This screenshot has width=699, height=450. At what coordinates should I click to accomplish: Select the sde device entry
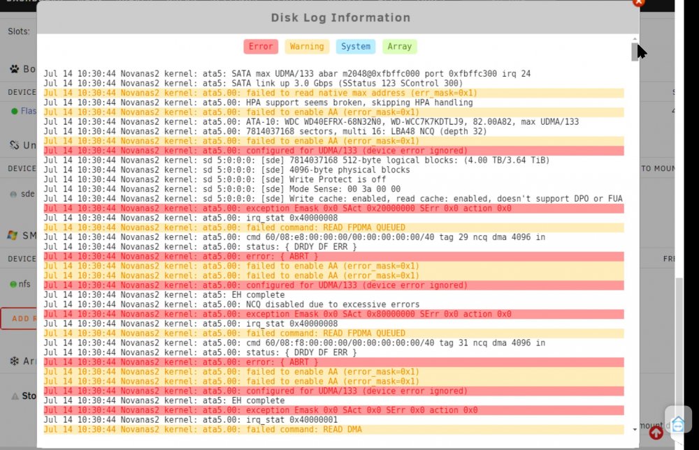tap(28, 194)
